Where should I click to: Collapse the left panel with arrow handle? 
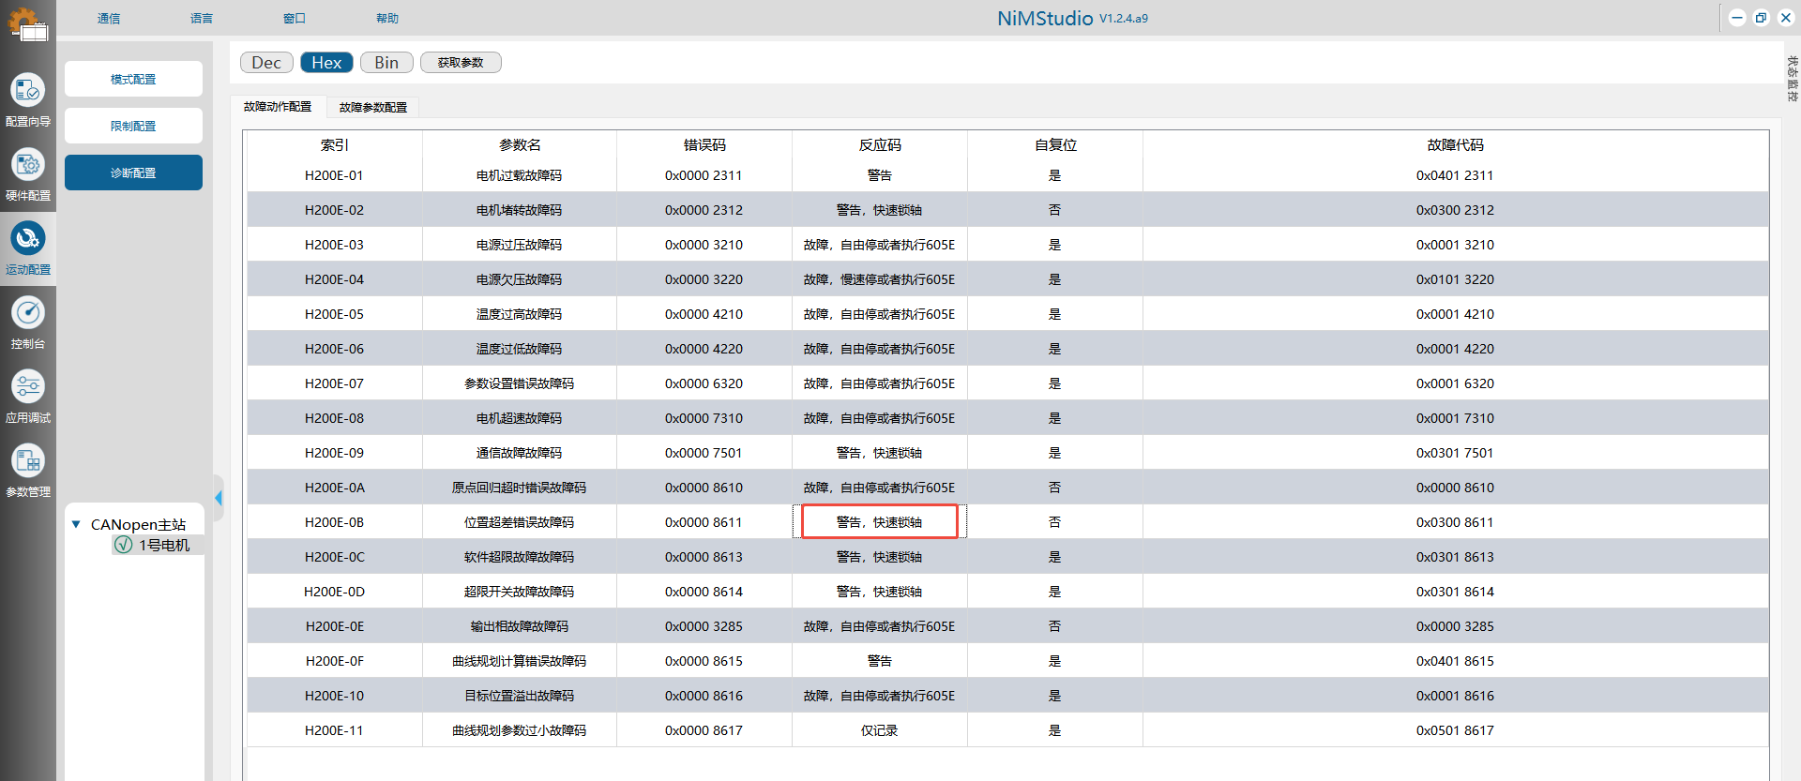click(x=219, y=498)
